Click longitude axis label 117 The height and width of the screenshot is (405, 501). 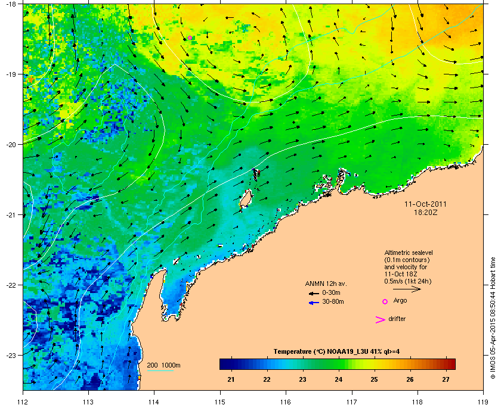point(352,402)
